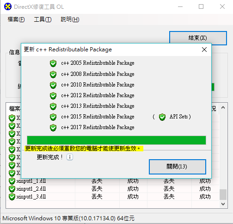Screen dimensions: 233x224
Task: Click the shield icon for xinput1_1.dll
Action: tap(12, 181)
